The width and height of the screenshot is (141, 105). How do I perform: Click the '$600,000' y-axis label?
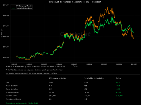[x=6, y=5]
